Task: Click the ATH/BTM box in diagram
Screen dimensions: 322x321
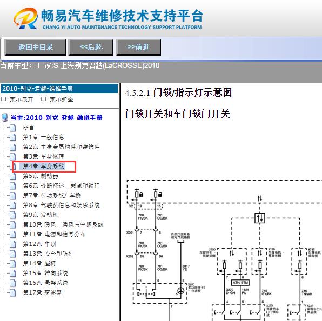Action: [x=240, y=283]
